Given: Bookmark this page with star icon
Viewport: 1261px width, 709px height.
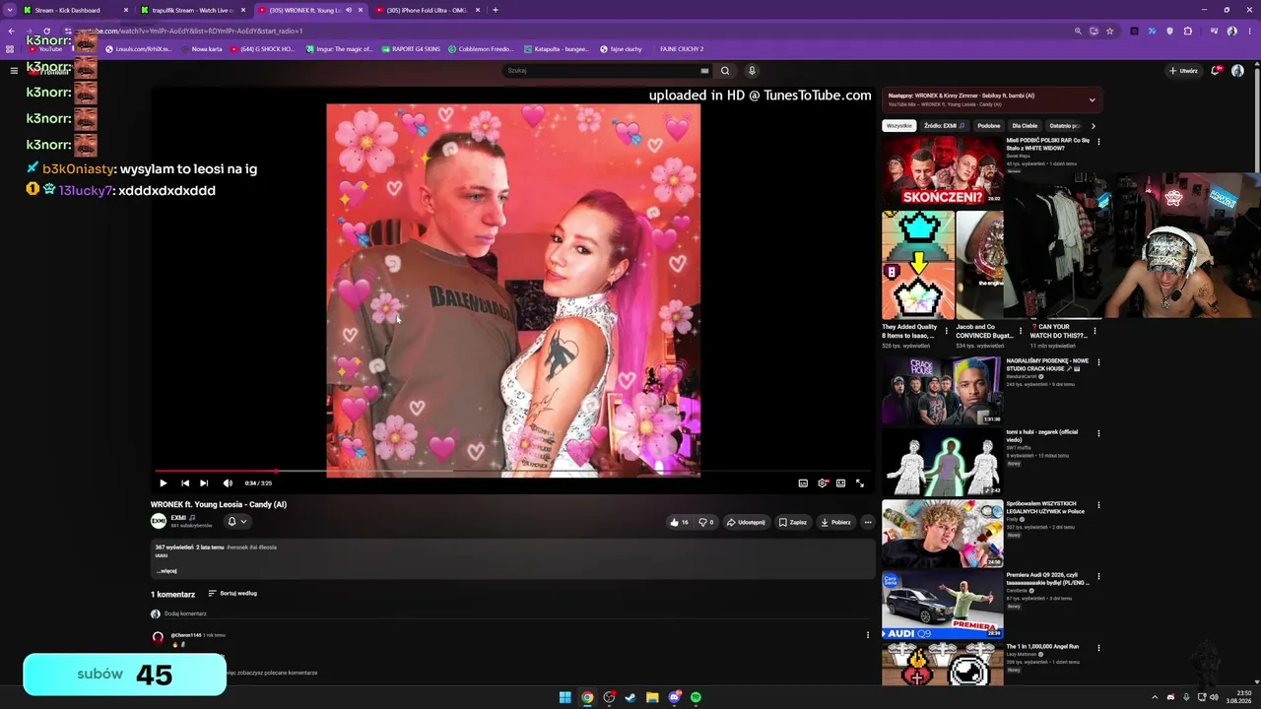Looking at the screenshot, I should tap(1110, 31).
